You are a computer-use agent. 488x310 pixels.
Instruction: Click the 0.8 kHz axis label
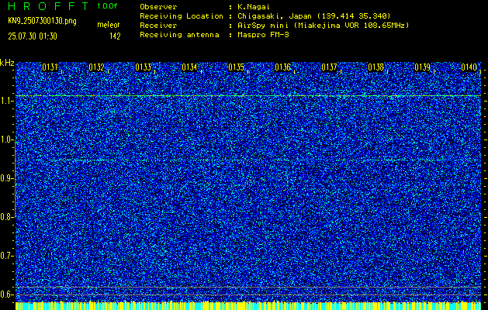coord(6,217)
